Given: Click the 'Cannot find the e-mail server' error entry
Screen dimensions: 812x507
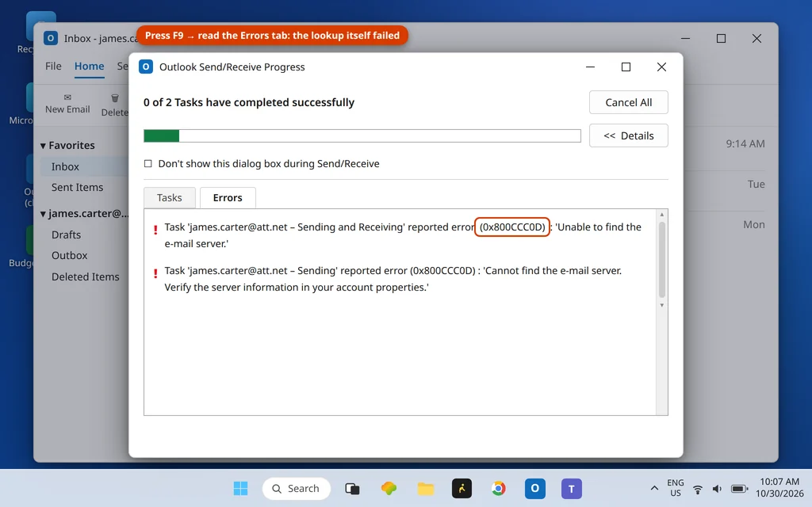Looking at the screenshot, I should 393,279.
